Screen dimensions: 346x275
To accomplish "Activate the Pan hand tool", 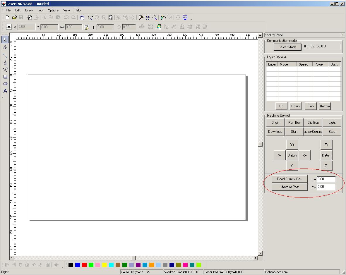I will pos(82,18).
